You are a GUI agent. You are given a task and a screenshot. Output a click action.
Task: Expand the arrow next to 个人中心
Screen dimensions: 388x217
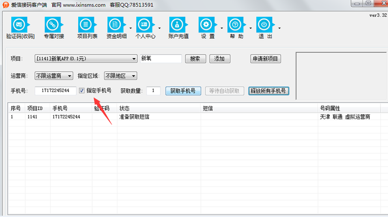[160, 28]
